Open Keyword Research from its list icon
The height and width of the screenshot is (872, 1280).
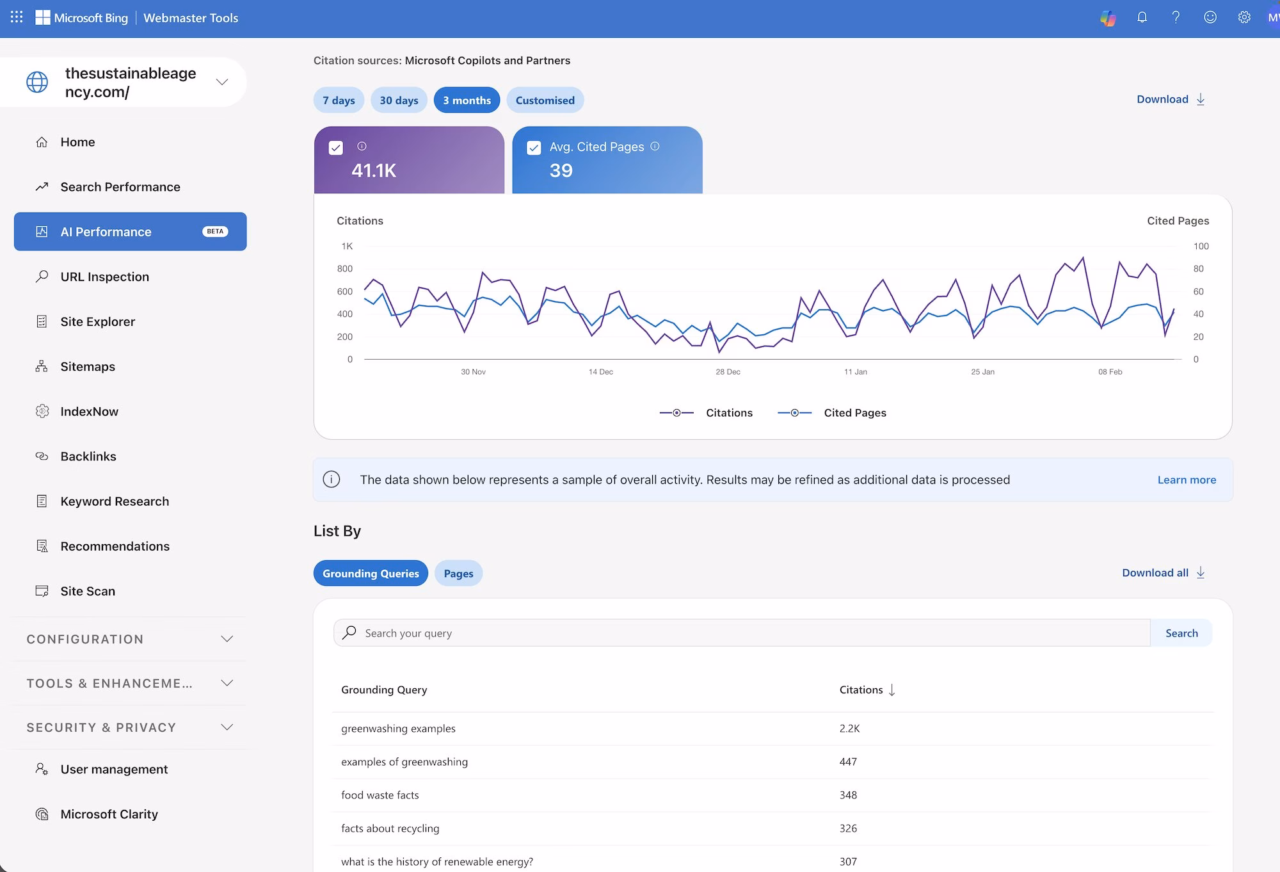click(x=42, y=501)
